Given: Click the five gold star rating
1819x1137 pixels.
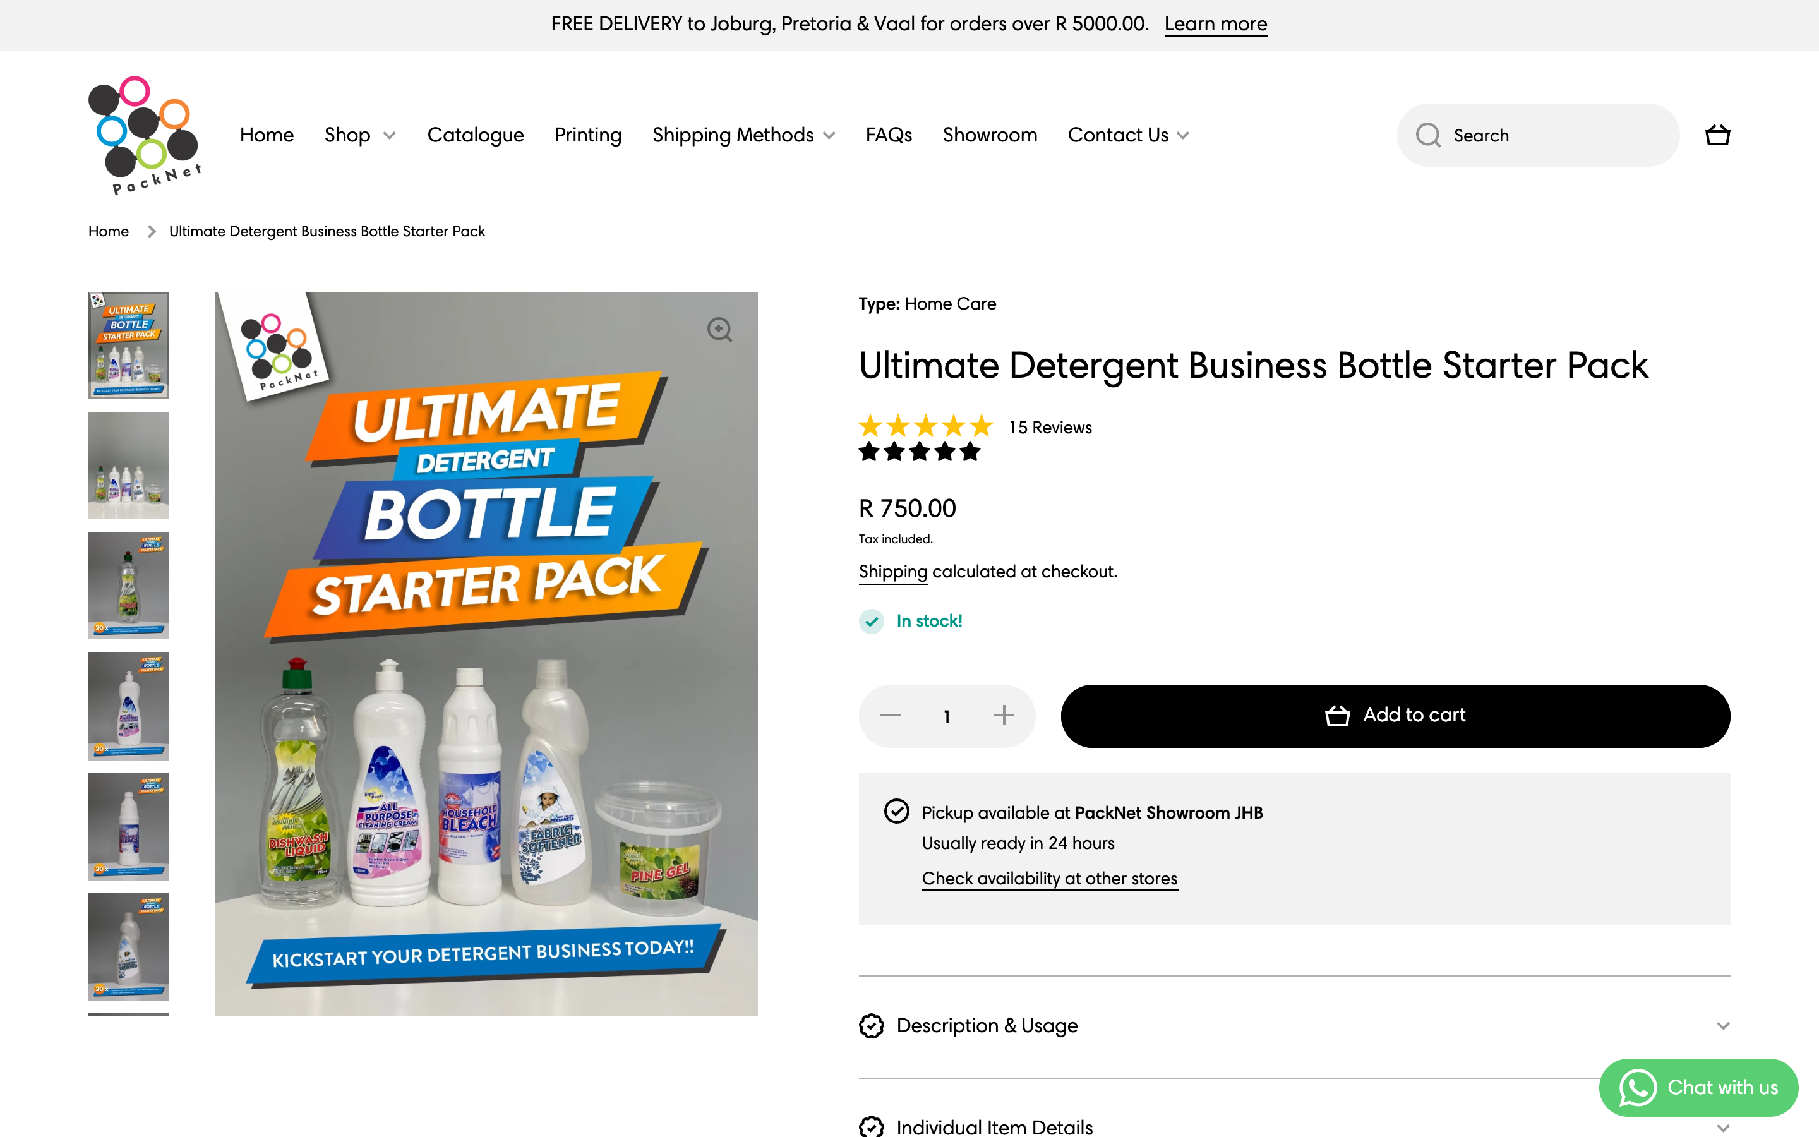Looking at the screenshot, I should point(925,426).
